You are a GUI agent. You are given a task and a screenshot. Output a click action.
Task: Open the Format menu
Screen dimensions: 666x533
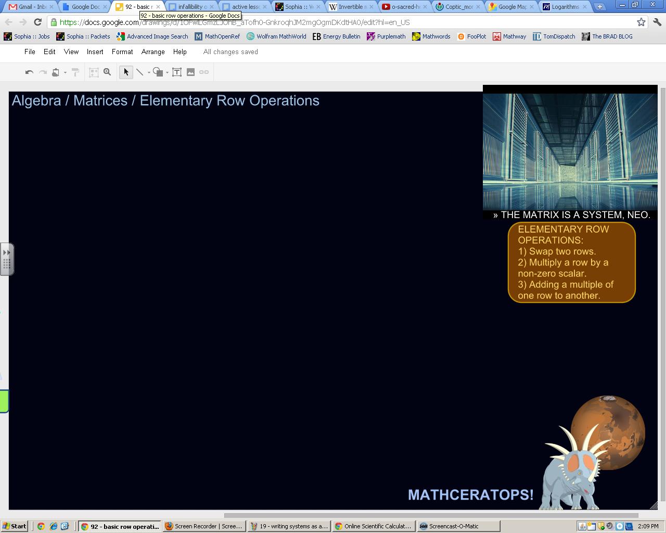(122, 52)
